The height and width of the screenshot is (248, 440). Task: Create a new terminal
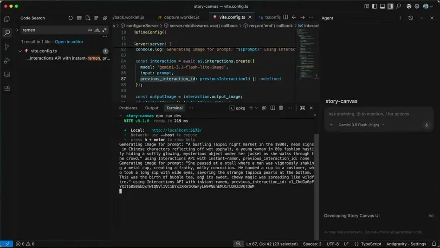point(251,108)
